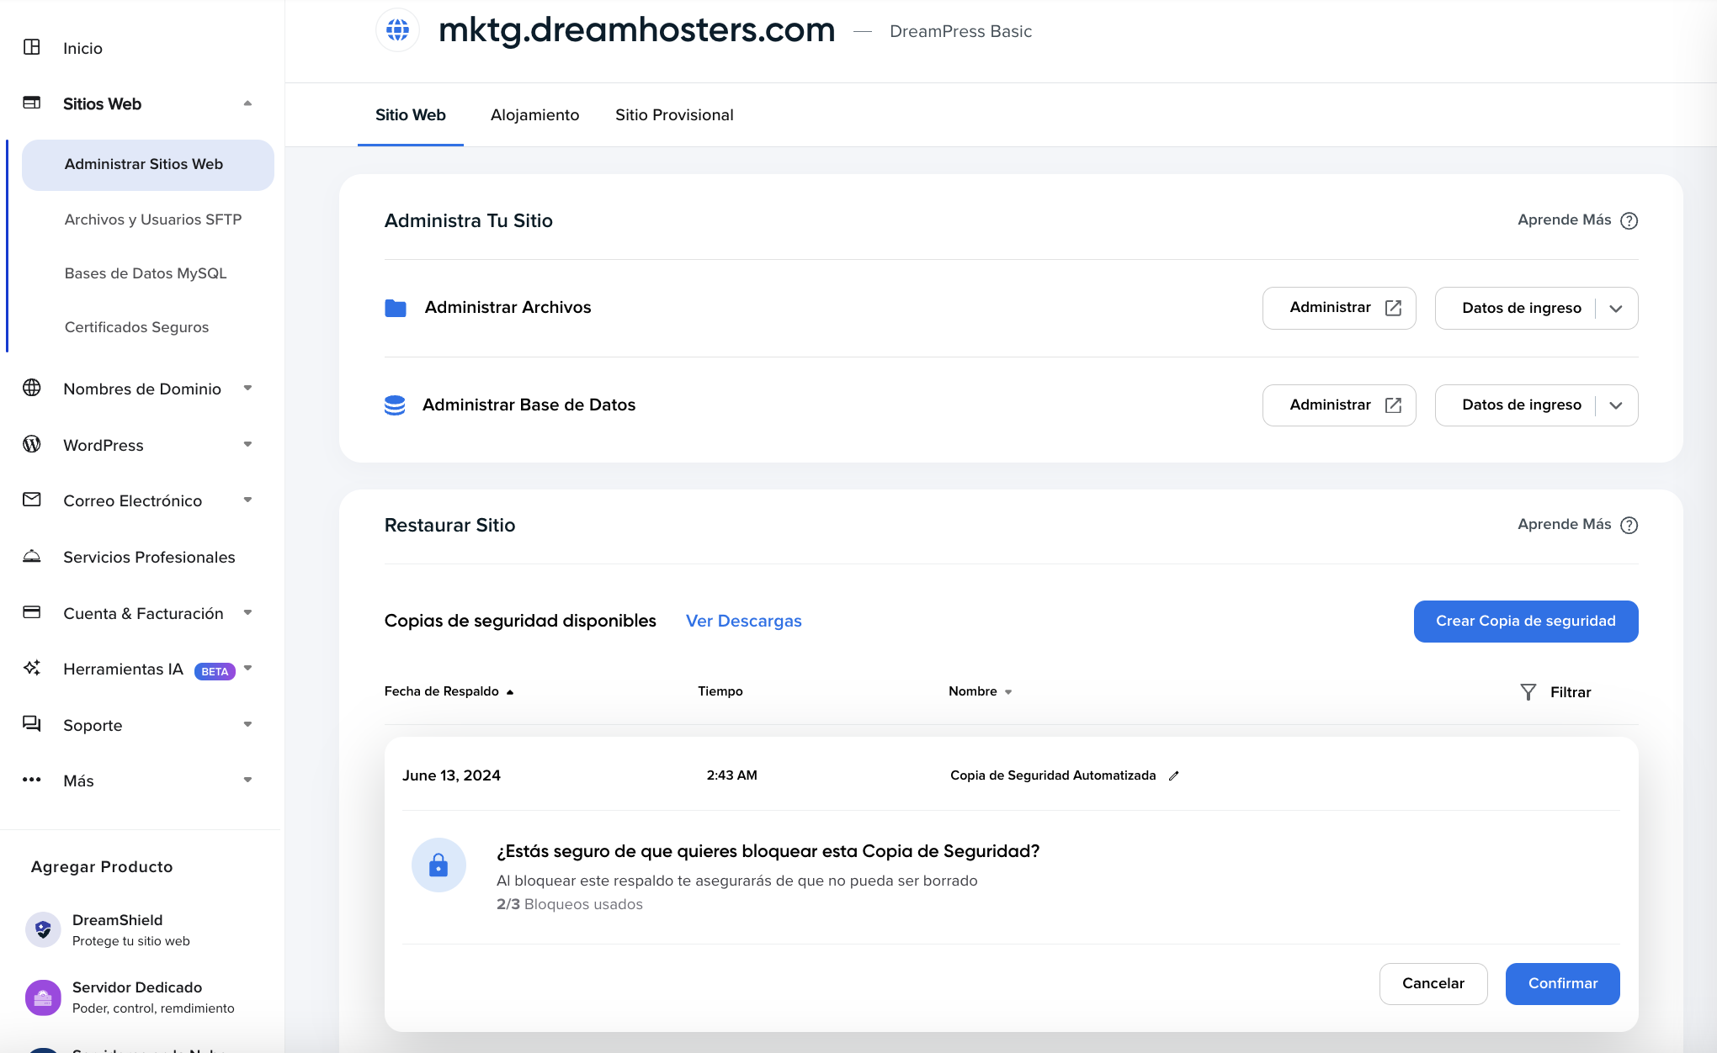Open Datos de ingreso dropdown for Base de Datos
This screenshot has width=1717, height=1053.
pyautogui.click(x=1616, y=406)
